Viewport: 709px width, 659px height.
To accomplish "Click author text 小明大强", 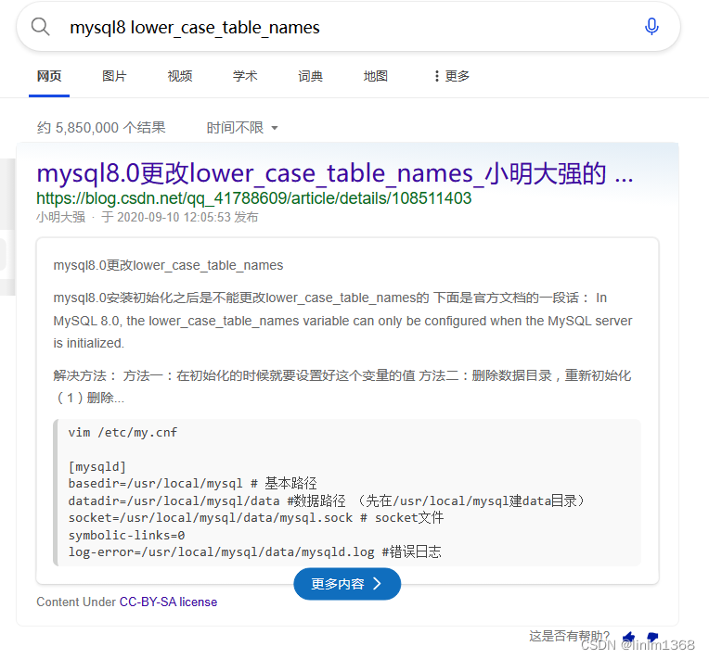I will 60,217.
